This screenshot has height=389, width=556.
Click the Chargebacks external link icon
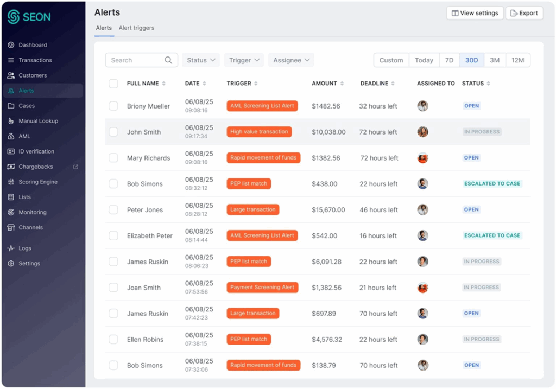pos(75,167)
